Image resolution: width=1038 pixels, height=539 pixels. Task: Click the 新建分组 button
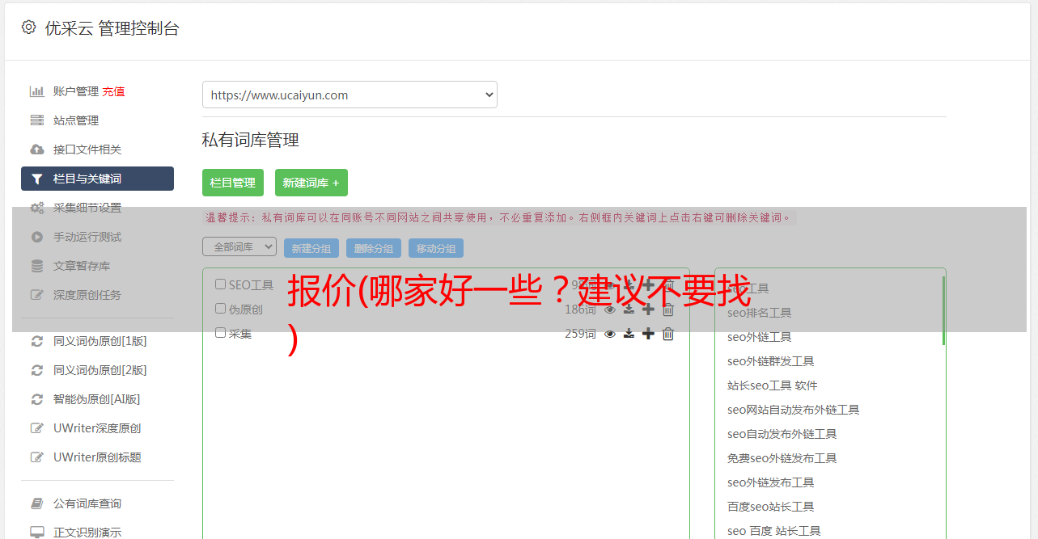[x=311, y=248]
